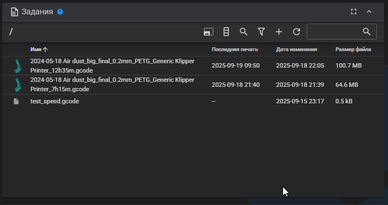The width and height of the screenshot is (388, 205).
Task: Click the 100.7 MB file size
Action: point(348,65)
